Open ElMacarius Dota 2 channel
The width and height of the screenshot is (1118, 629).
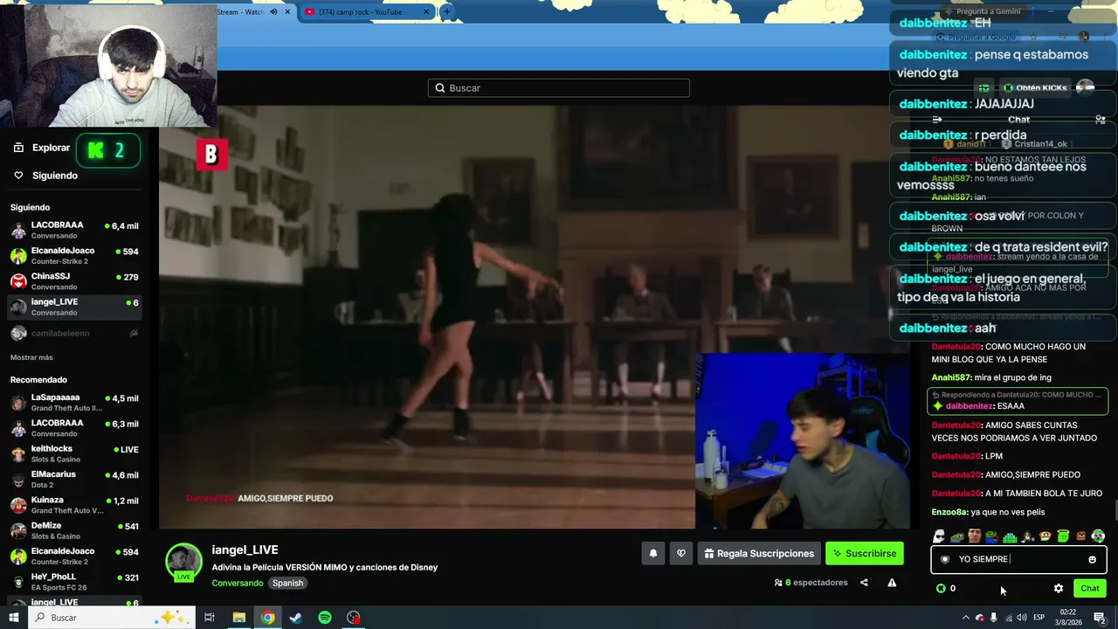coord(74,480)
